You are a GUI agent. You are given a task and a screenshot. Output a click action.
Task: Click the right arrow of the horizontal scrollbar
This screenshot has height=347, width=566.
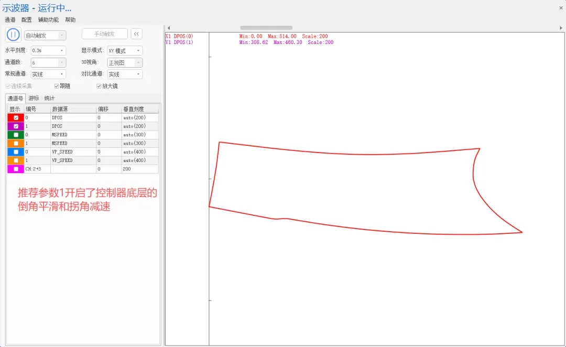point(561,28)
